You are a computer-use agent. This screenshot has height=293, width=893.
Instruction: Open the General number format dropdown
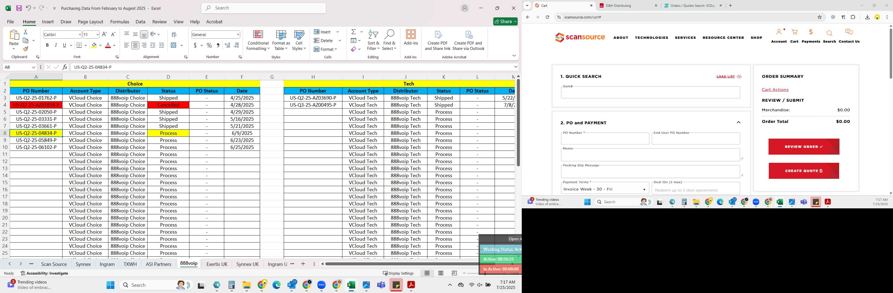coord(238,35)
